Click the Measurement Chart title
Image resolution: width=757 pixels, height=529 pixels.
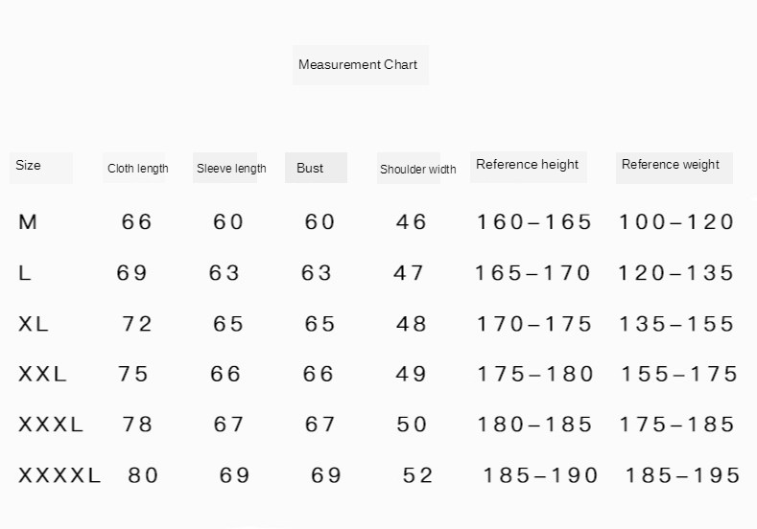(358, 65)
